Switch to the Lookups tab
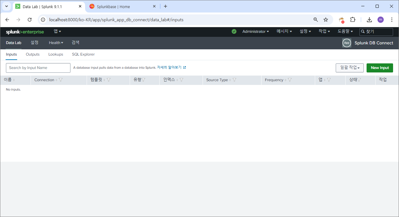 56,54
